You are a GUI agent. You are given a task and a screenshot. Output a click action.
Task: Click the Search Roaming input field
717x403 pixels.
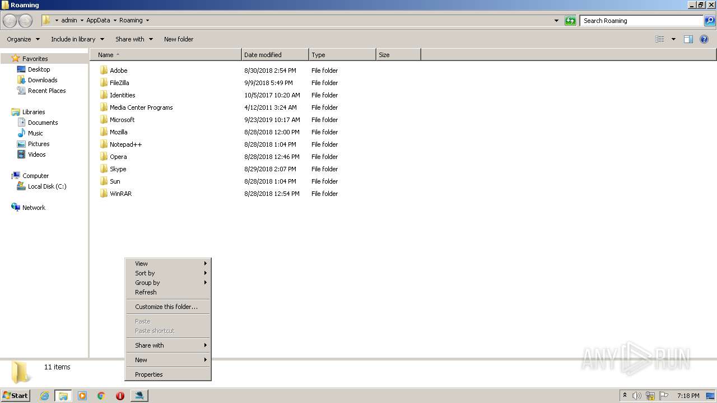click(x=641, y=21)
